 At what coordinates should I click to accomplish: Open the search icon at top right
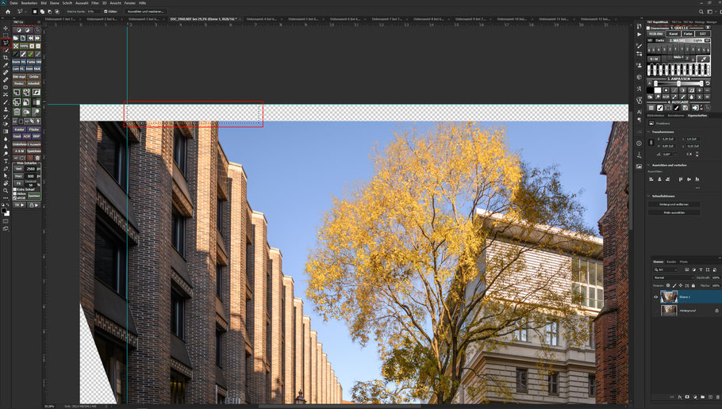tap(701, 12)
